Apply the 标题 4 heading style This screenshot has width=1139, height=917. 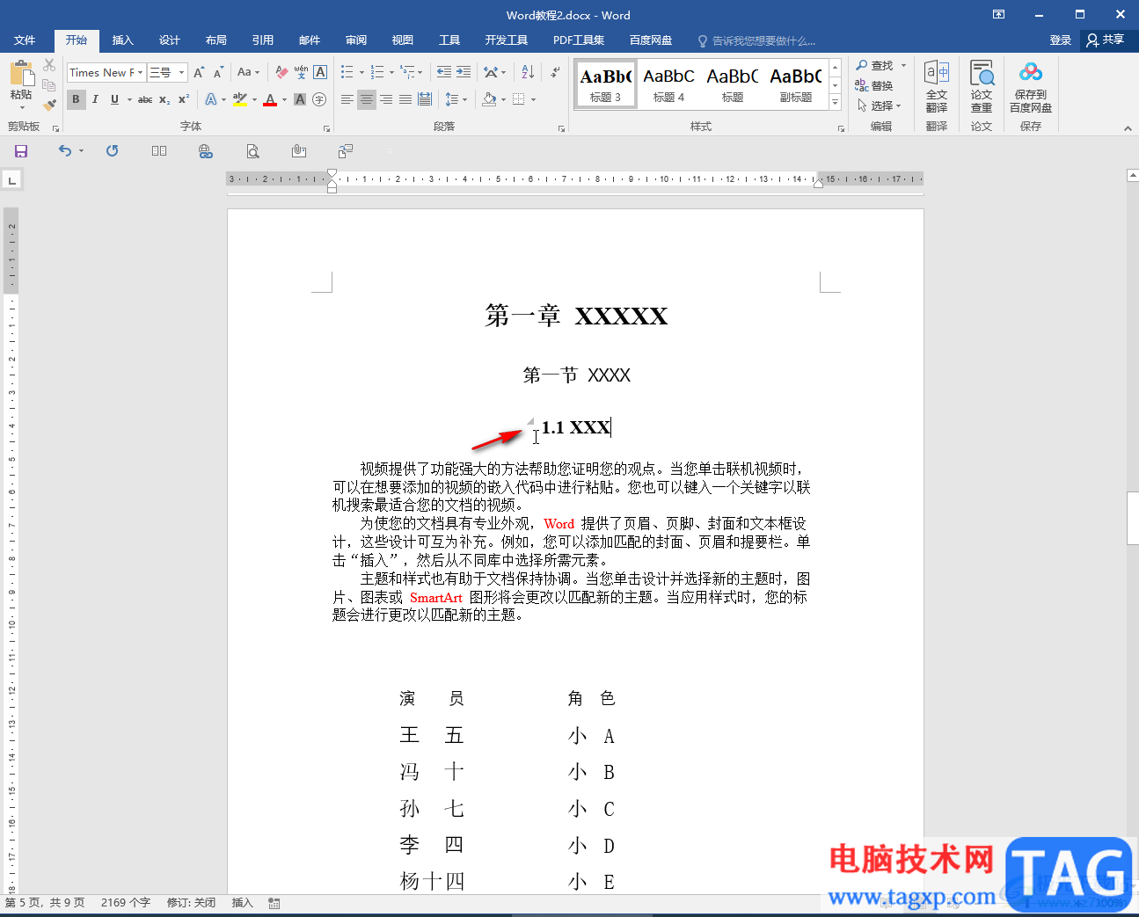(669, 84)
